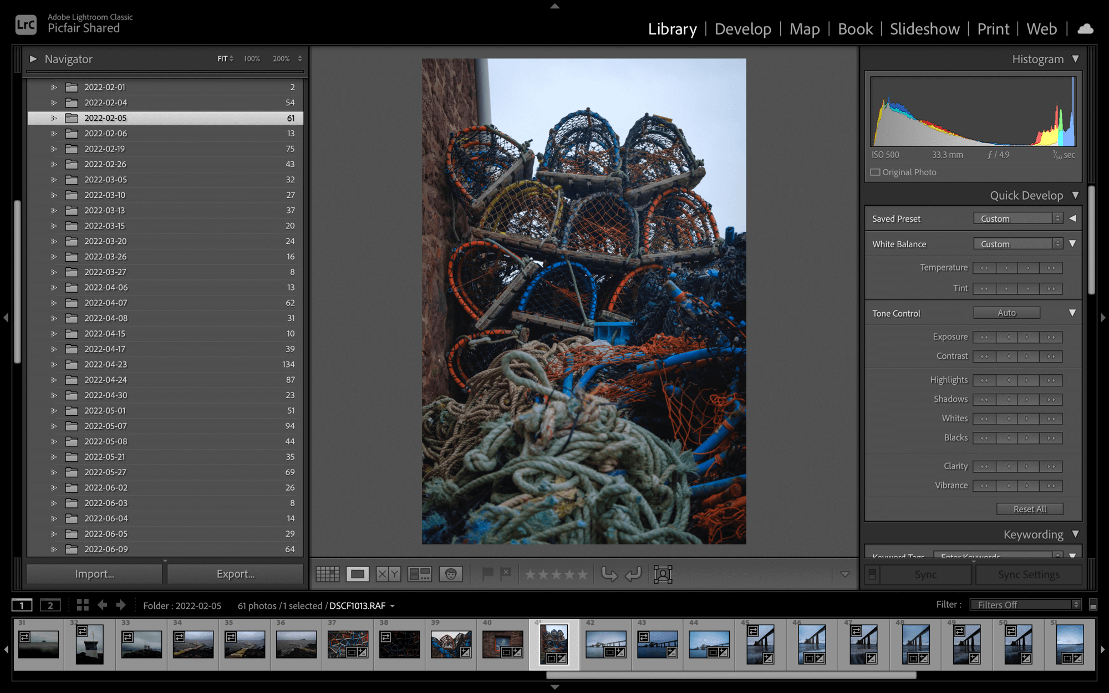Viewport: 1109px width, 693px height.
Task: Enable the Original Photo checkbox
Action: [x=876, y=172]
